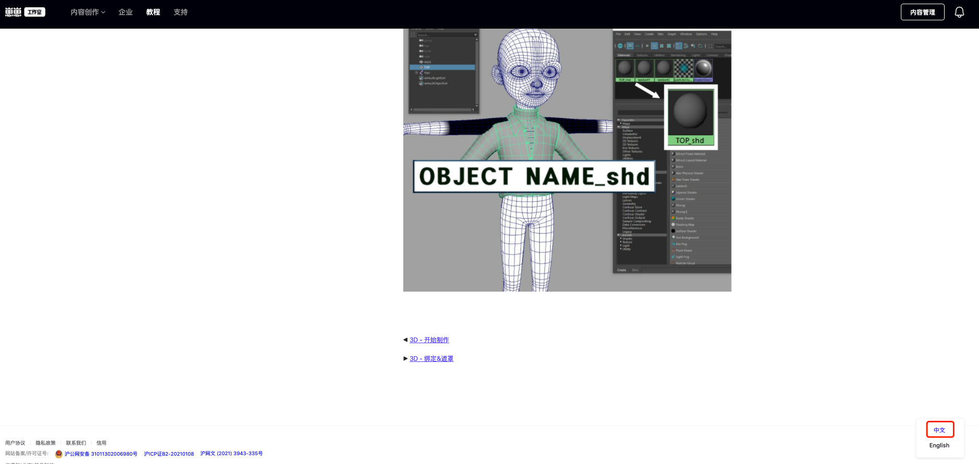Open the 内容创作 dropdown menu
Viewport: 979px width, 464px height.
coord(88,12)
